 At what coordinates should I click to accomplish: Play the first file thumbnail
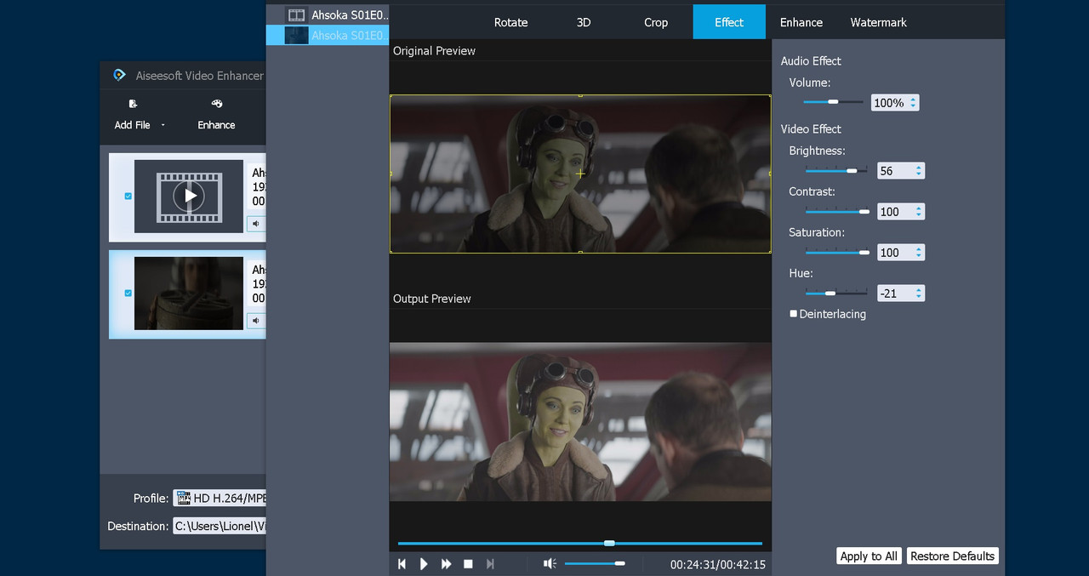(189, 196)
